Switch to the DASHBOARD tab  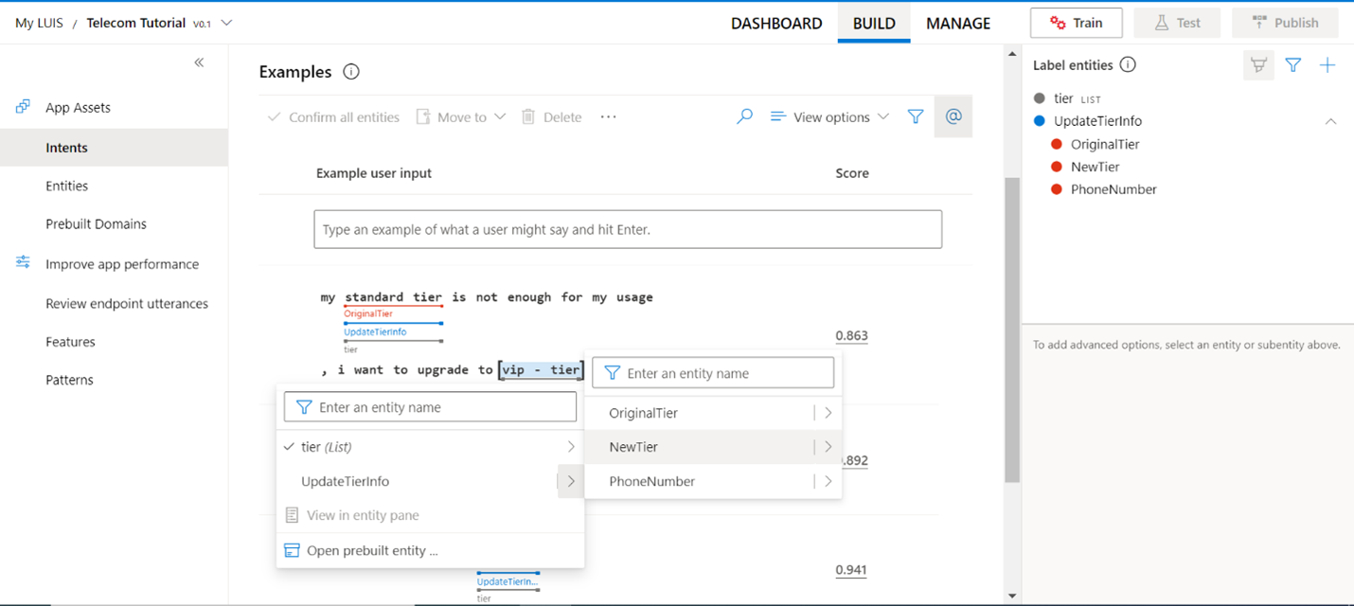coord(776,24)
